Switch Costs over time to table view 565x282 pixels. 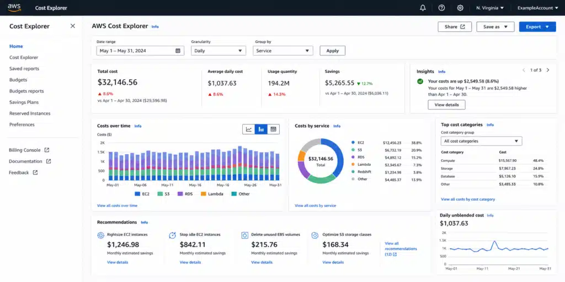tap(273, 129)
